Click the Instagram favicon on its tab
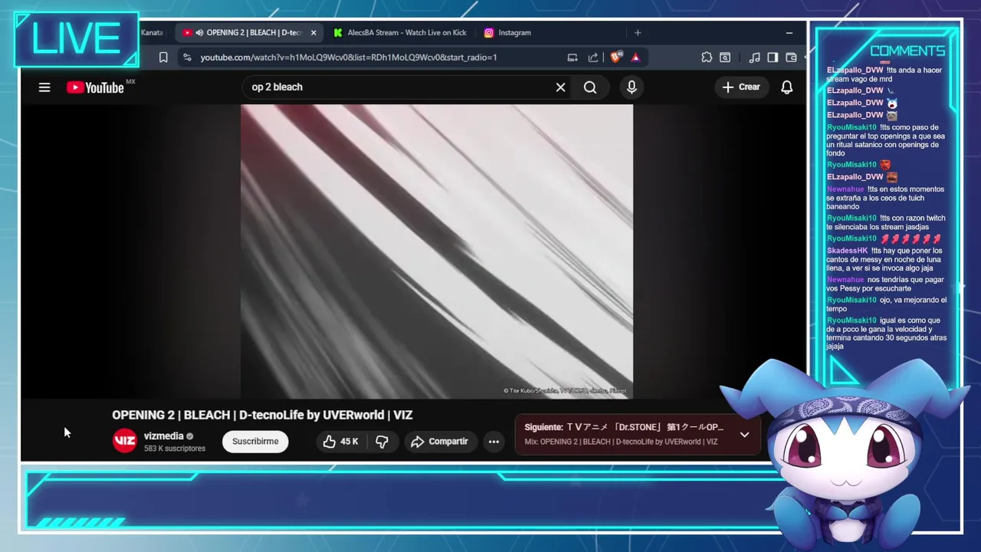 pos(489,32)
